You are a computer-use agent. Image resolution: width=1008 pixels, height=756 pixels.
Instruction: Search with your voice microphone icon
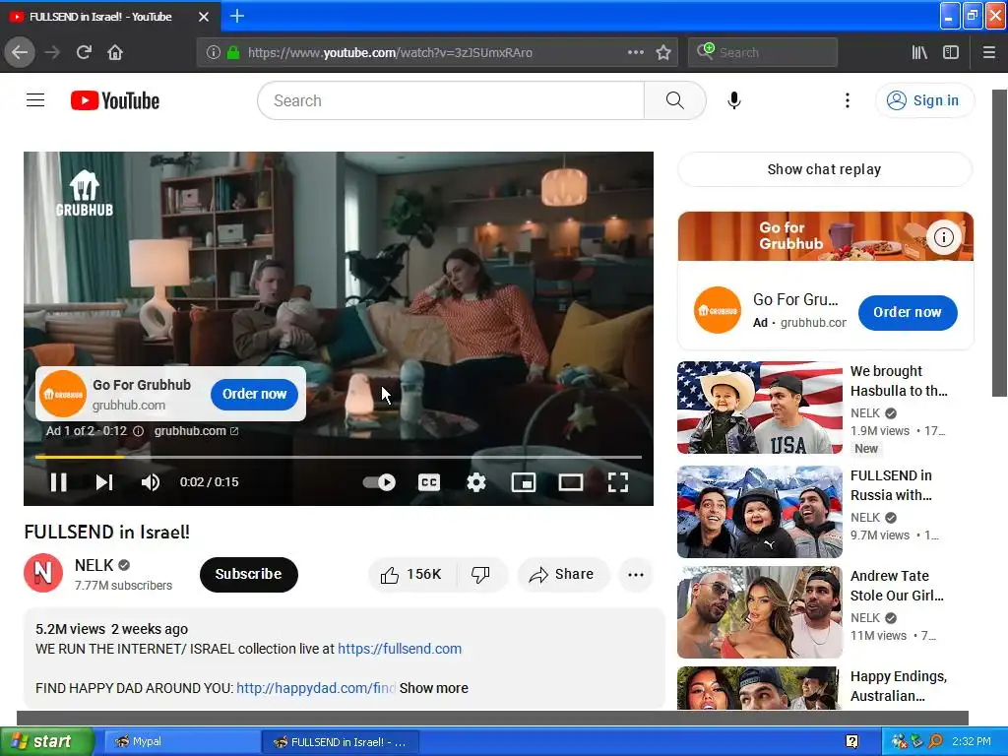pyautogui.click(x=734, y=100)
